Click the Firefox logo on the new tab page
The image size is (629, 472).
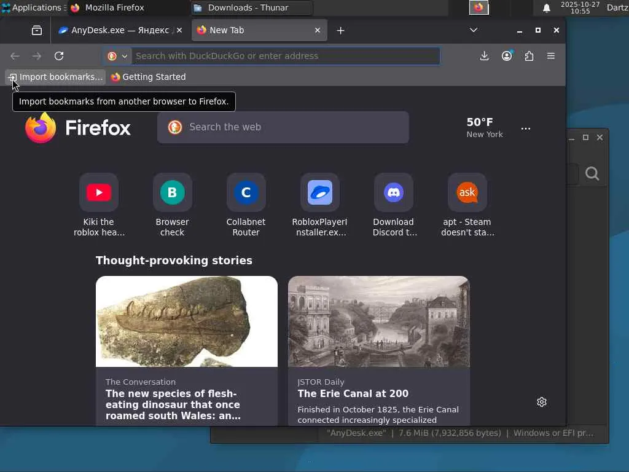coord(78,128)
